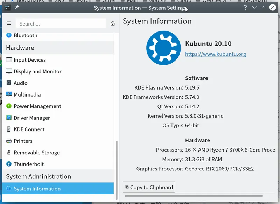Click the Audio speaker icon
This screenshot has width=280, height=204.
click(x=9, y=83)
